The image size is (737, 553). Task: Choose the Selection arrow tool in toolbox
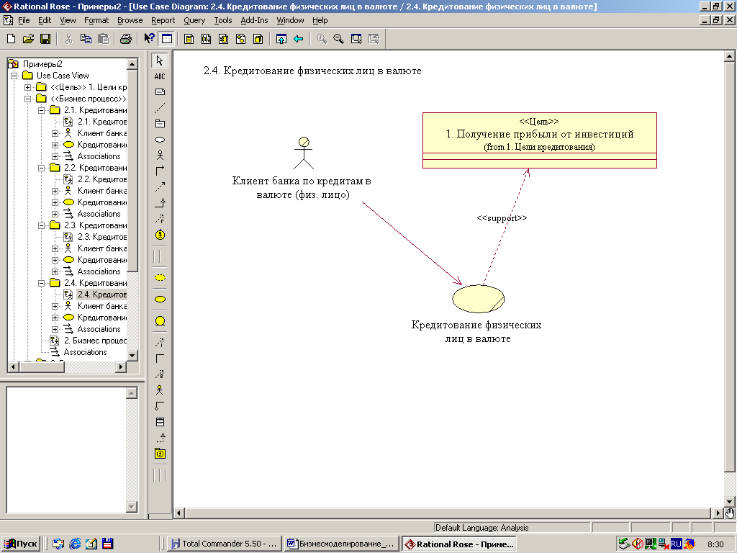pyautogui.click(x=160, y=60)
